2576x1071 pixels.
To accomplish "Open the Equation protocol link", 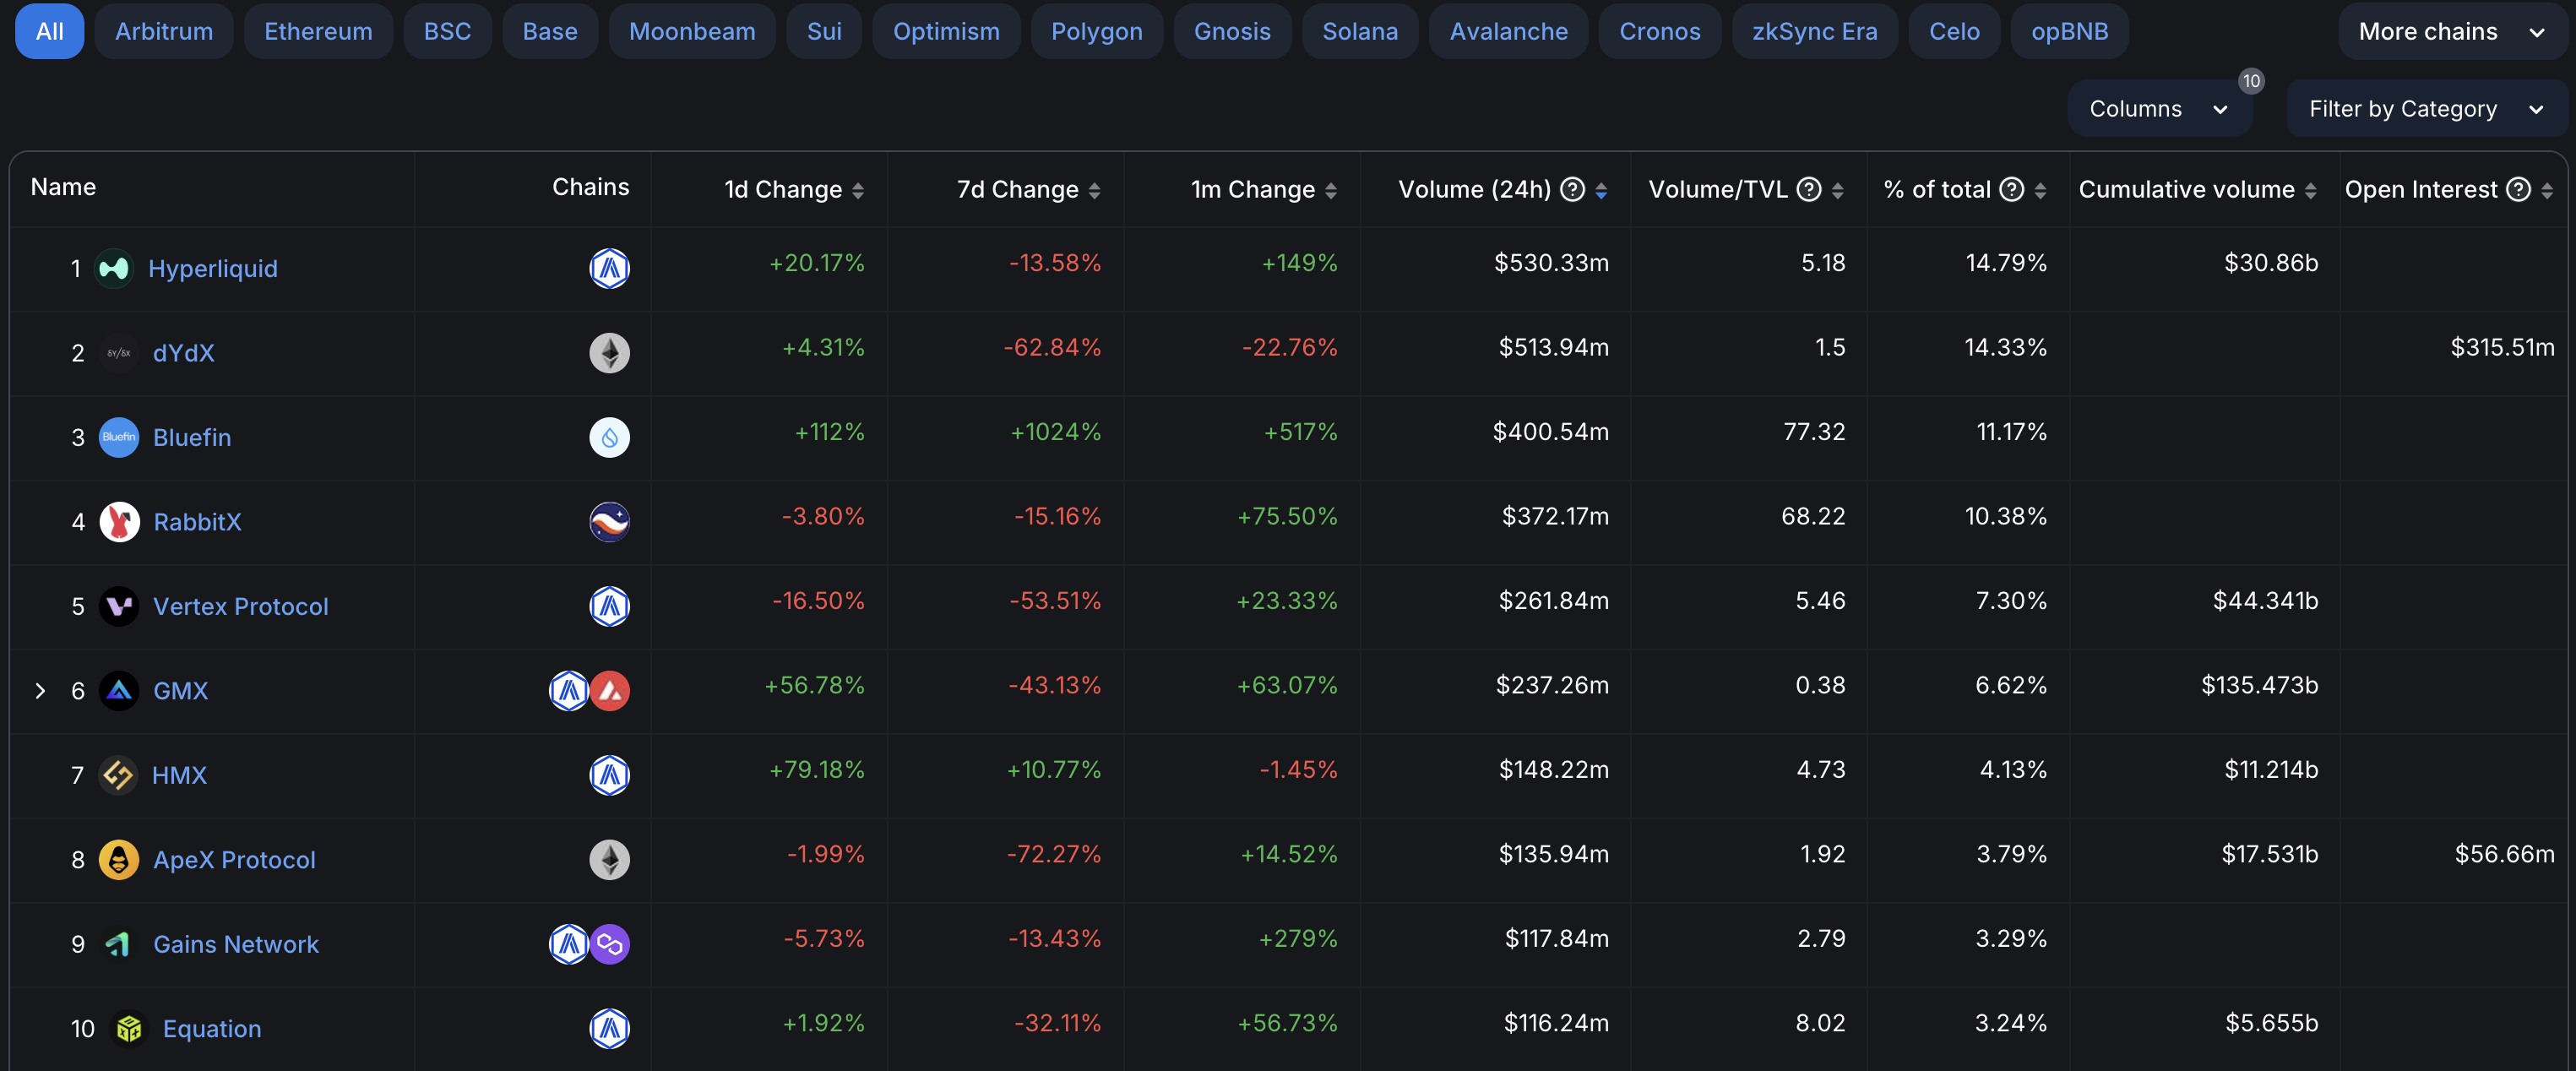I will pyautogui.click(x=212, y=1028).
